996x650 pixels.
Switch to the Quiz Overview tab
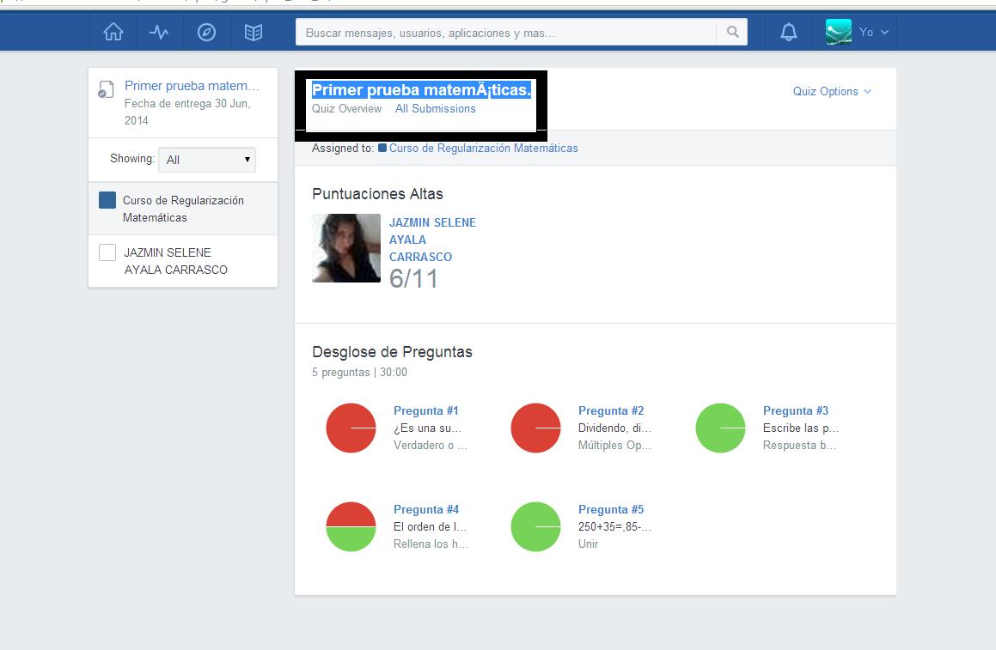(x=346, y=109)
